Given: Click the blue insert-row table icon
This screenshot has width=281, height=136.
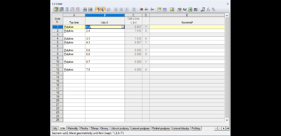Looking at the screenshot, I should coord(61,10).
